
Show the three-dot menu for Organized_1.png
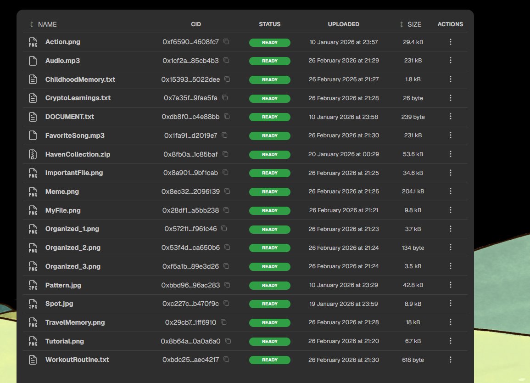[x=450, y=229]
